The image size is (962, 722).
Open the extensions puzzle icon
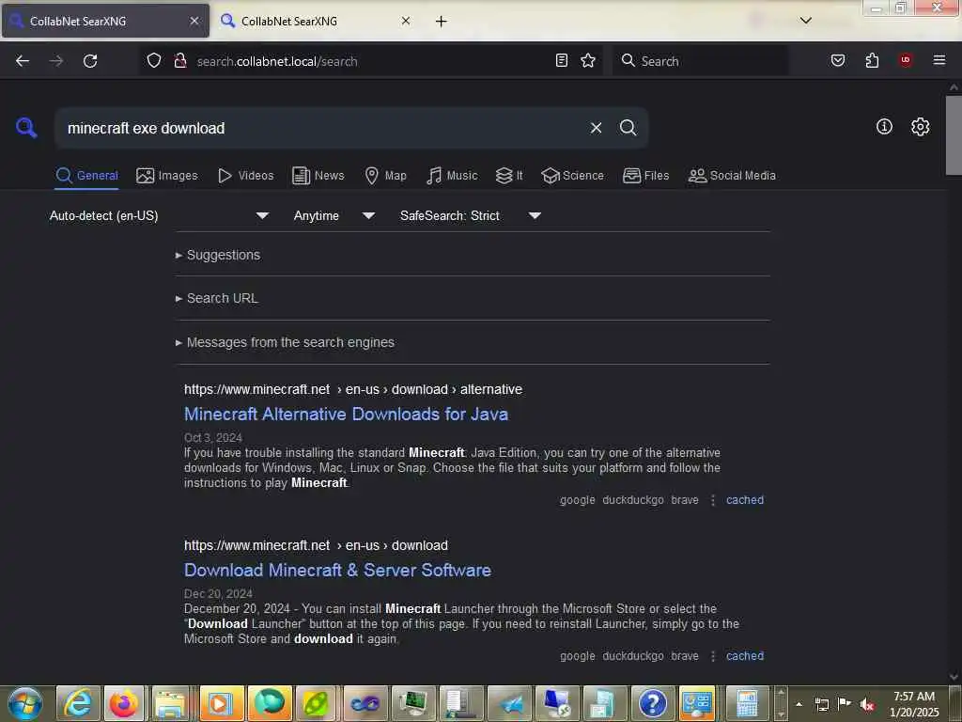point(872,60)
